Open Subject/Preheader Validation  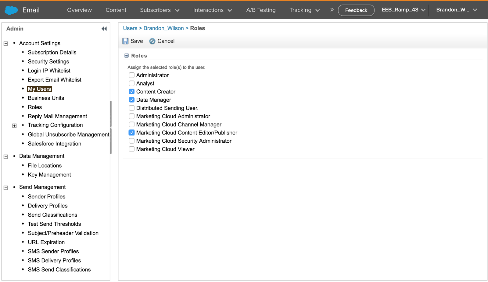(x=63, y=233)
